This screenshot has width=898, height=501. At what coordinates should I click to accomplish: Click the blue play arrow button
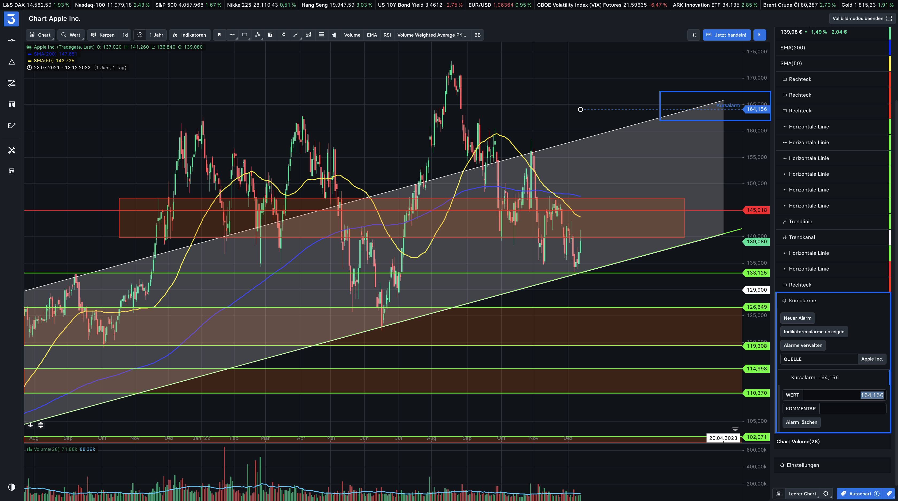point(760,35)
